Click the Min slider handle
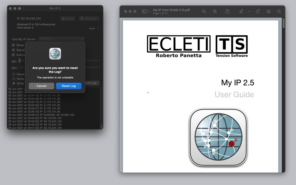This screenshot has height=185, width=296. pyautogui.click(x=20, y=61)
